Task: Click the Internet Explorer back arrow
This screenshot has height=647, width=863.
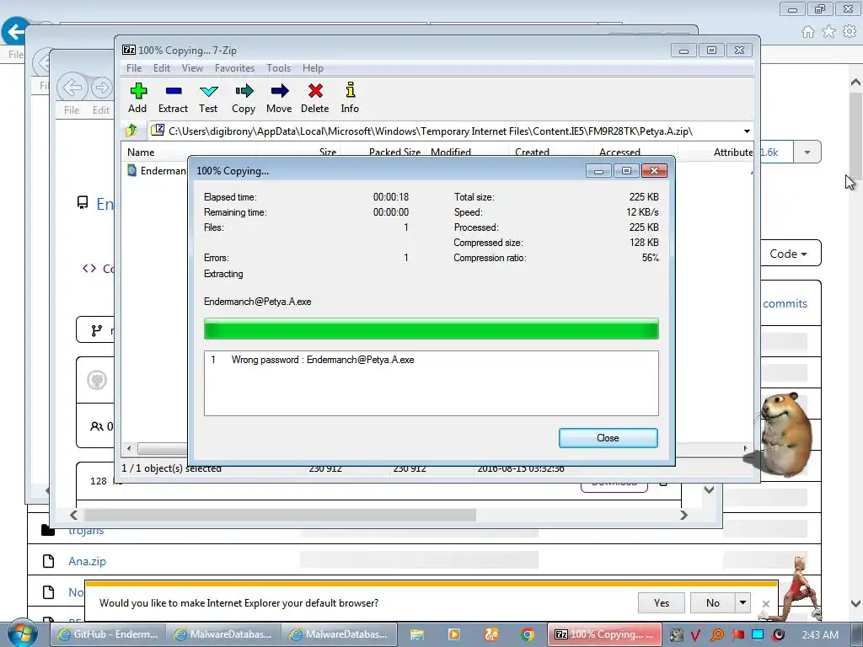Action: (15, 31)
